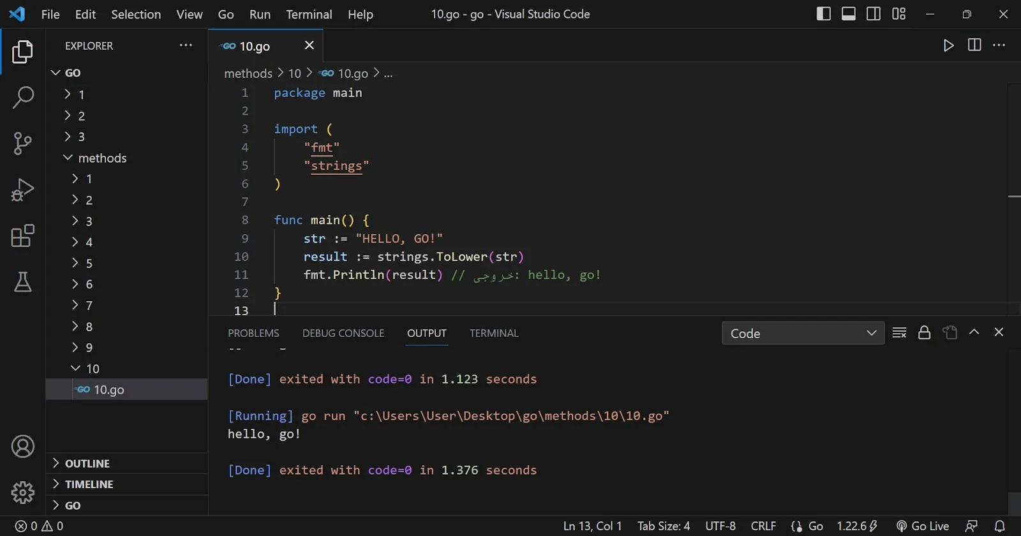Open the Search view
This screenshot has height=536, width=1021.
click(22, 98)
